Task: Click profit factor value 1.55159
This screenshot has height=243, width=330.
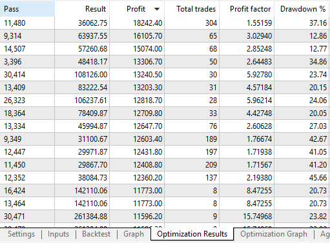Action: click(260, 23)
